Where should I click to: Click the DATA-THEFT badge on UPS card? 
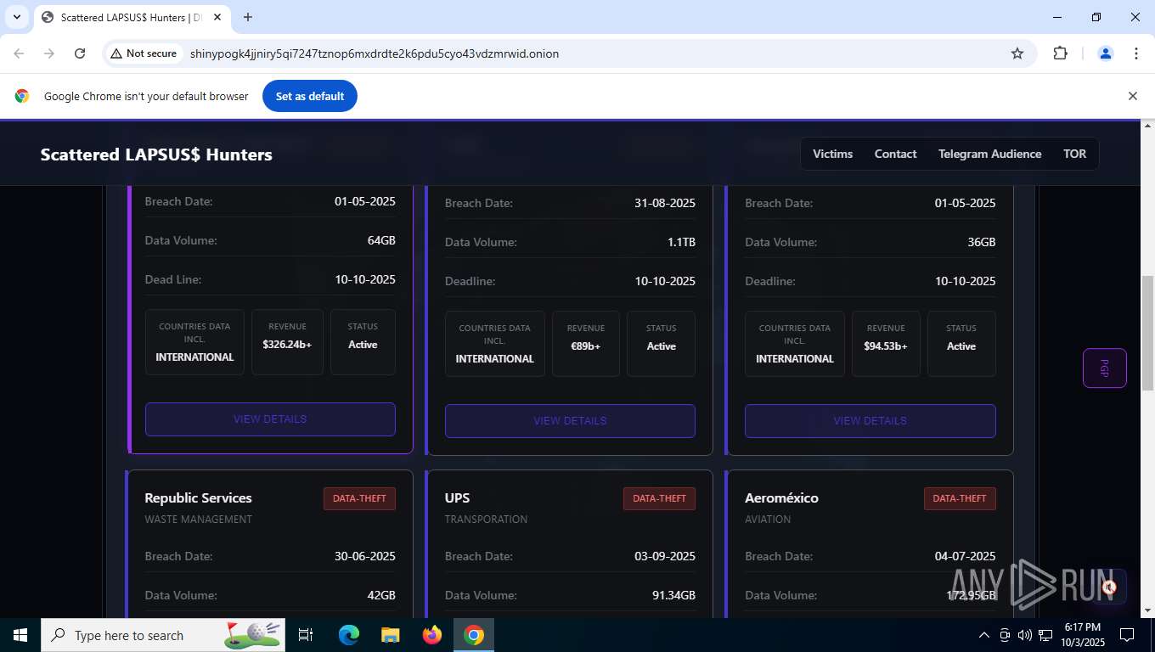(659, 498)
